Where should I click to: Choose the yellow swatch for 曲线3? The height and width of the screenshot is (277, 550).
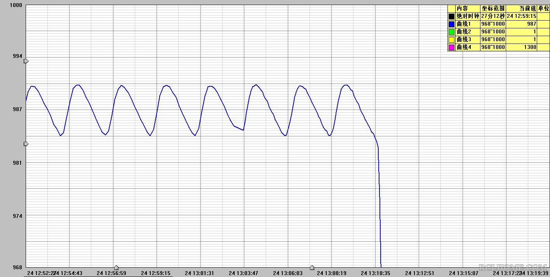pyautogui.click(x=451, y=40)
